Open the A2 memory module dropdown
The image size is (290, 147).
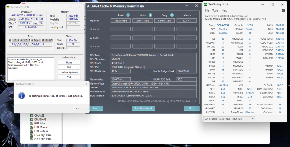pyautogui.click(x=229, y=119)
